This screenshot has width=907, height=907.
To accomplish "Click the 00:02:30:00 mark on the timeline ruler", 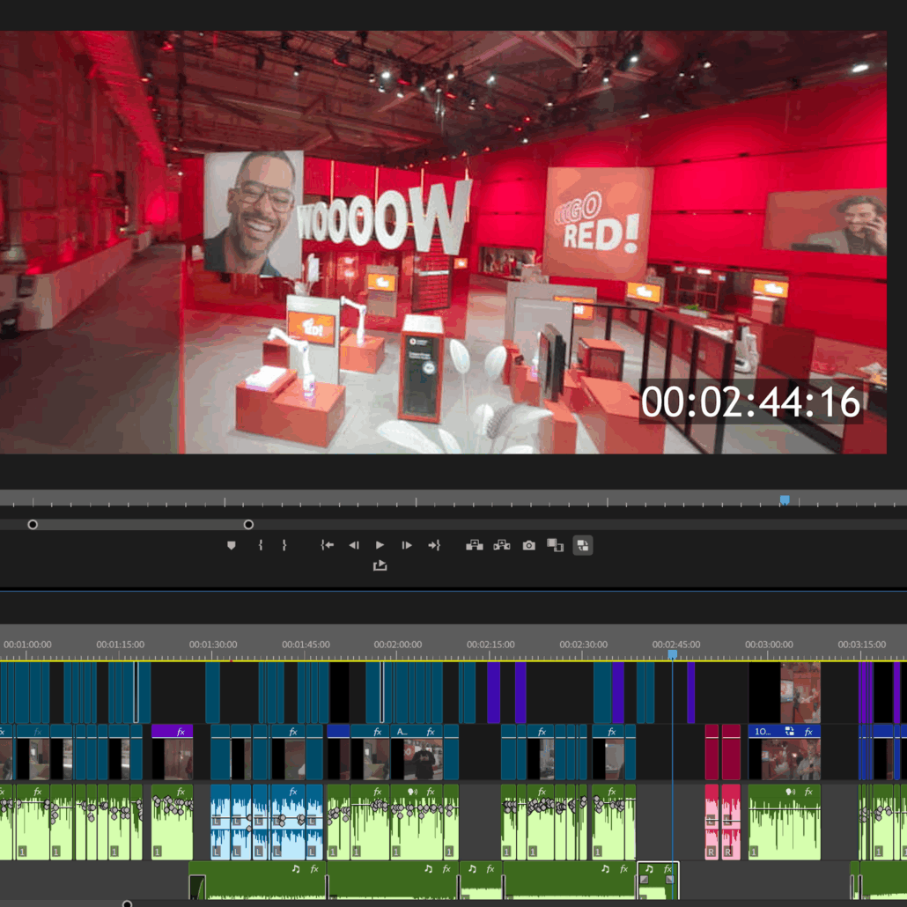I will coord(584,645).
